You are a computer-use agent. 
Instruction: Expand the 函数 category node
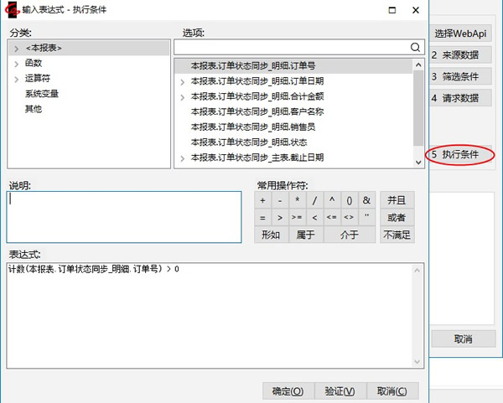pyautogui.click(x=16, y=64)
